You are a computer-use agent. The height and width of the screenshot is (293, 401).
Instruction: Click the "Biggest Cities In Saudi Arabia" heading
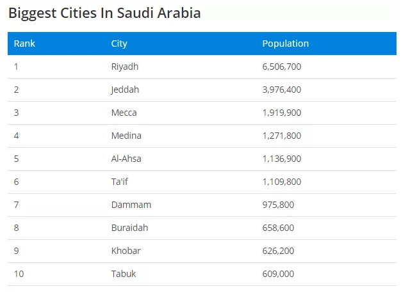coord(104,13)
